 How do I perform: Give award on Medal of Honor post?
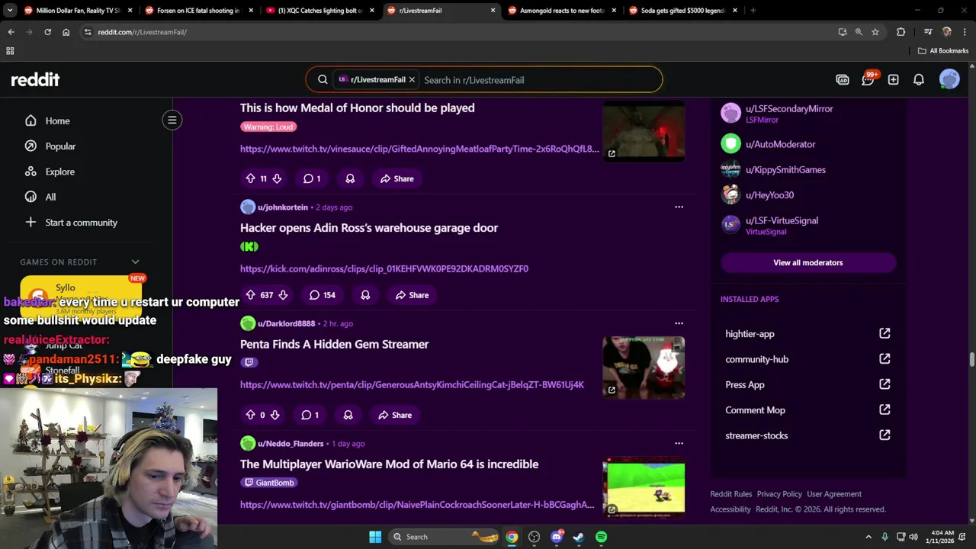click(x=350, y=178)
